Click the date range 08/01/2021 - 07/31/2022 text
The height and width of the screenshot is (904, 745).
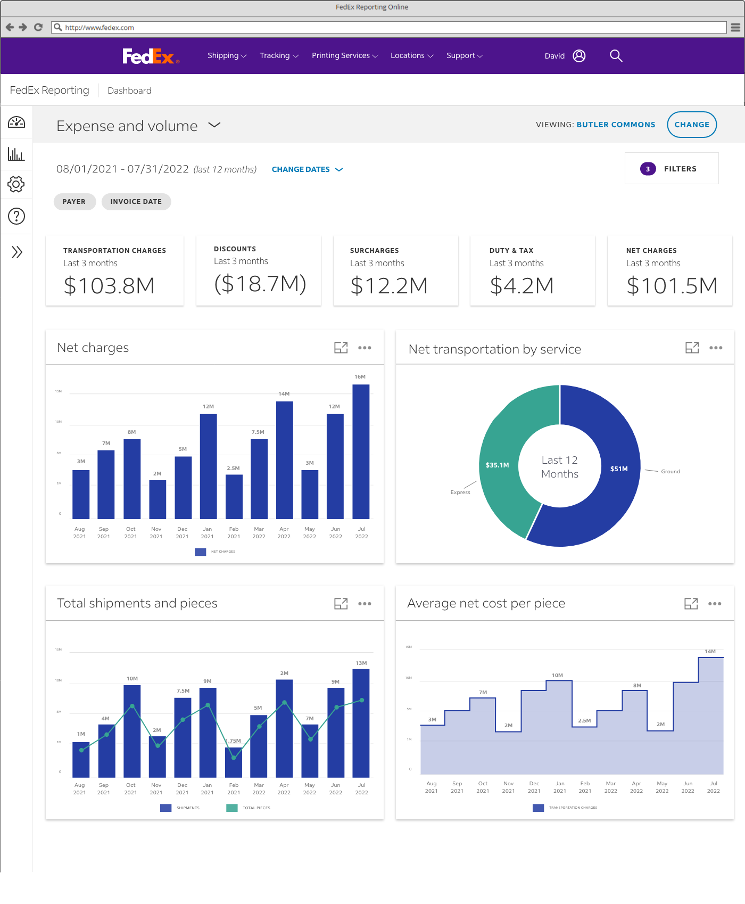tap(122, 169)
